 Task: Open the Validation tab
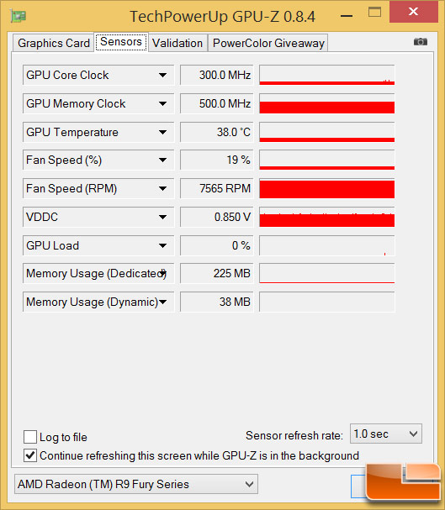177,43
